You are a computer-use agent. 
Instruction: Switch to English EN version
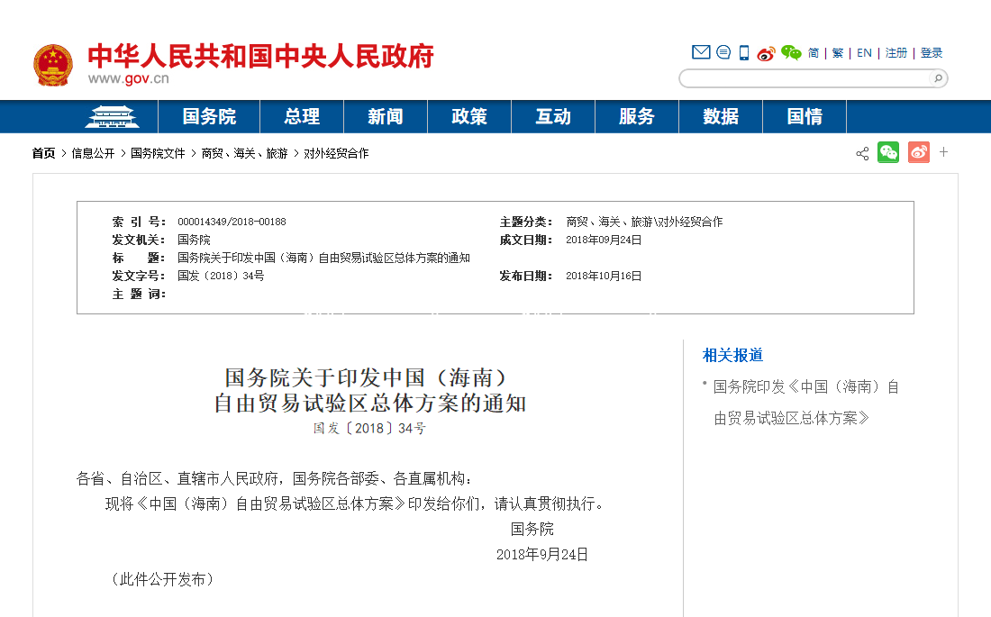[x=864, y=53]
